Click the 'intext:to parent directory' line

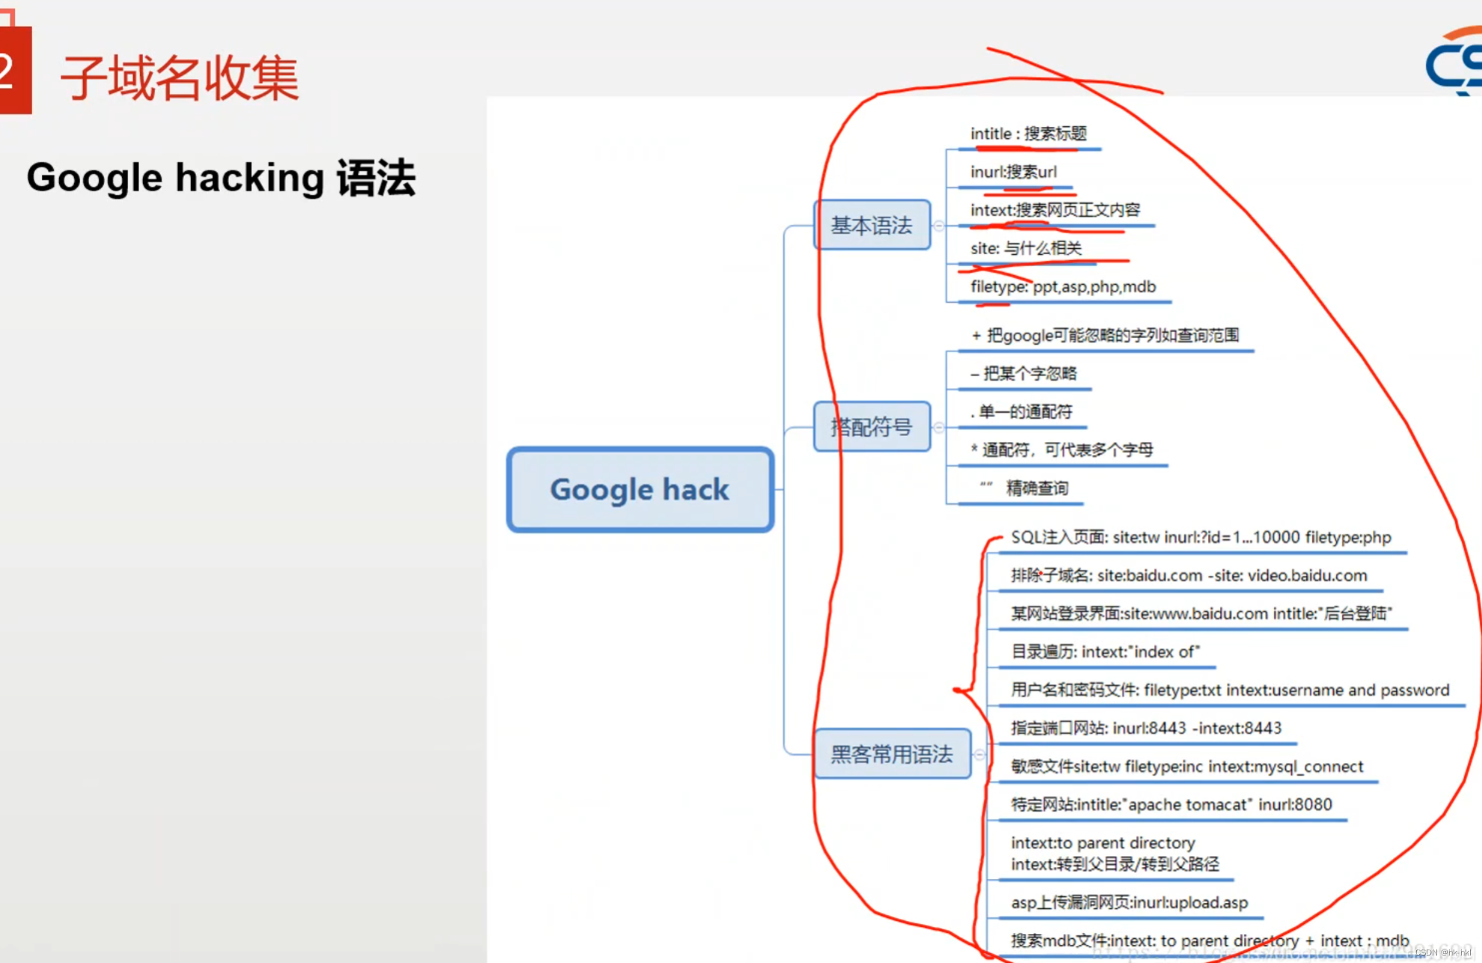1103,843
